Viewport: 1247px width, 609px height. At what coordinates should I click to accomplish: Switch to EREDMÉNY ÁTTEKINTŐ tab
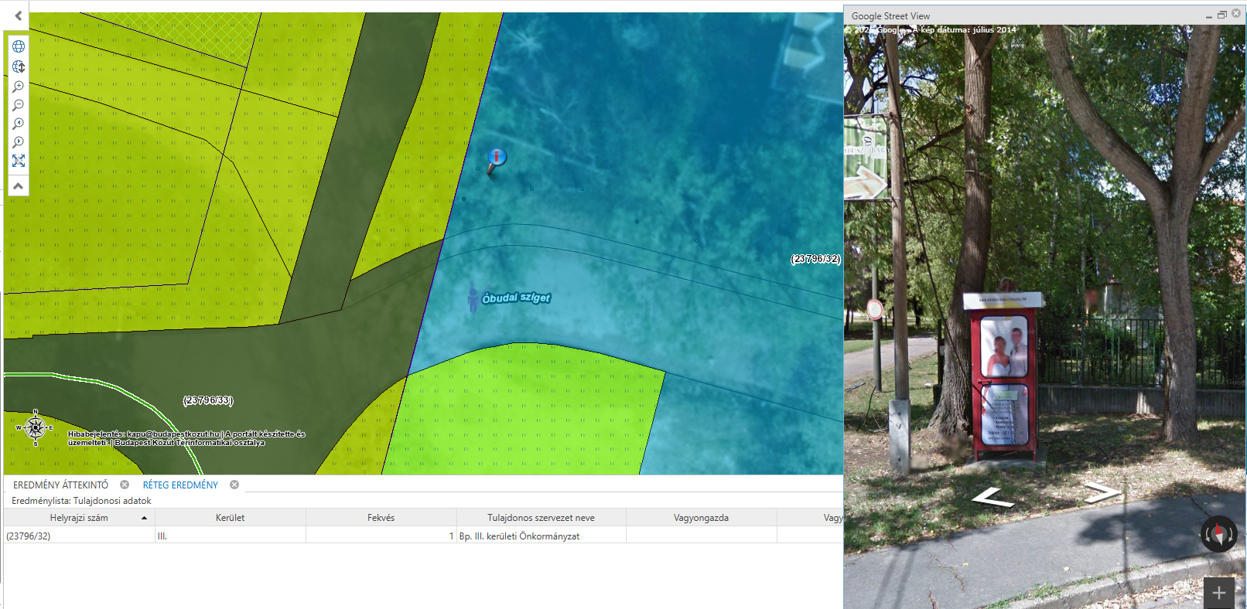[60, 485]
